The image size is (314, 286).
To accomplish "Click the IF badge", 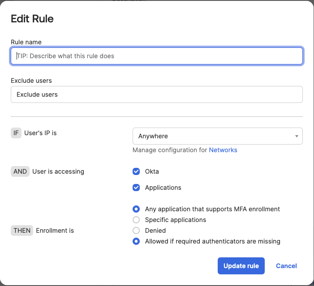I will (16, 133).
